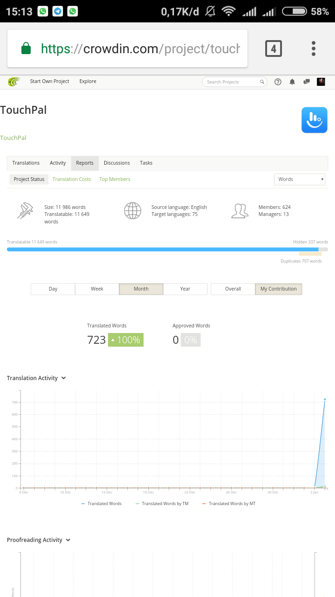This screenshot has height=597, width=335.
Task: Switch to the Tasks tab
Action: pyautogui.click(x=146, y=163)
